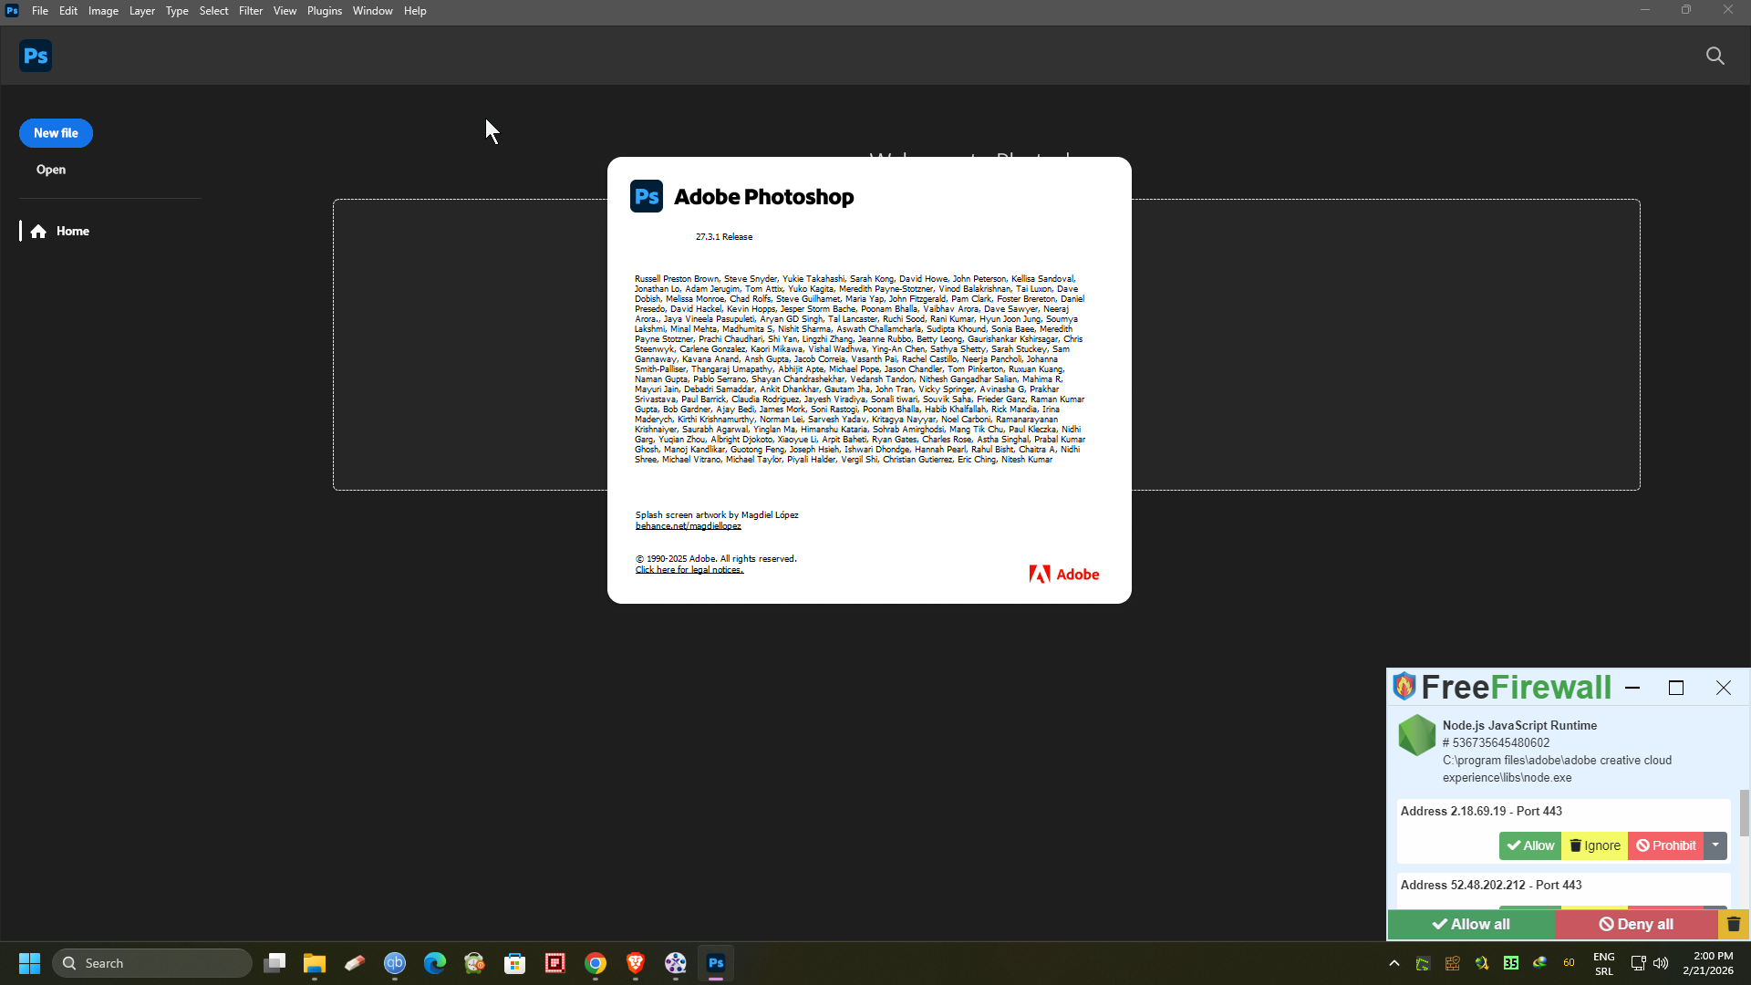Open the red square app in taskbar
The image size is (1751, 985).
555,963
